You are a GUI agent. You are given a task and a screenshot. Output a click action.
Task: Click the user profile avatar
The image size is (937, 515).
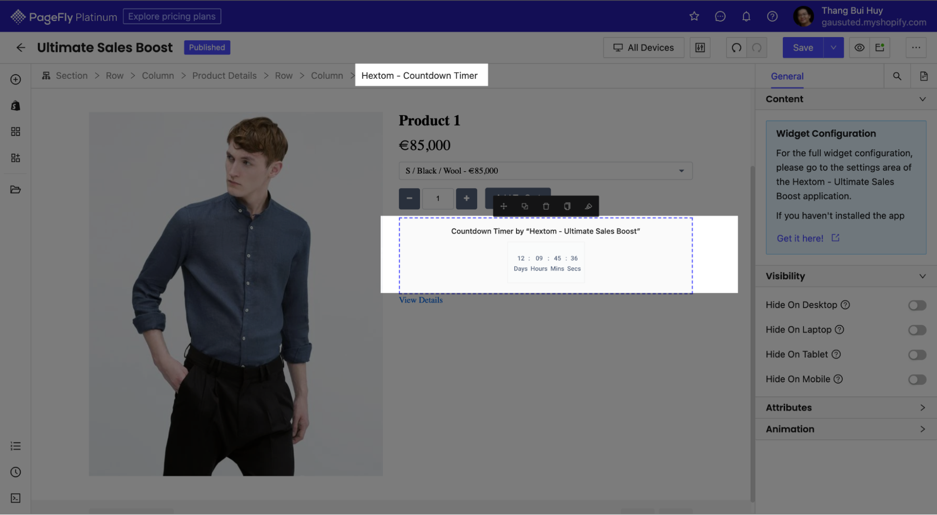803,16
